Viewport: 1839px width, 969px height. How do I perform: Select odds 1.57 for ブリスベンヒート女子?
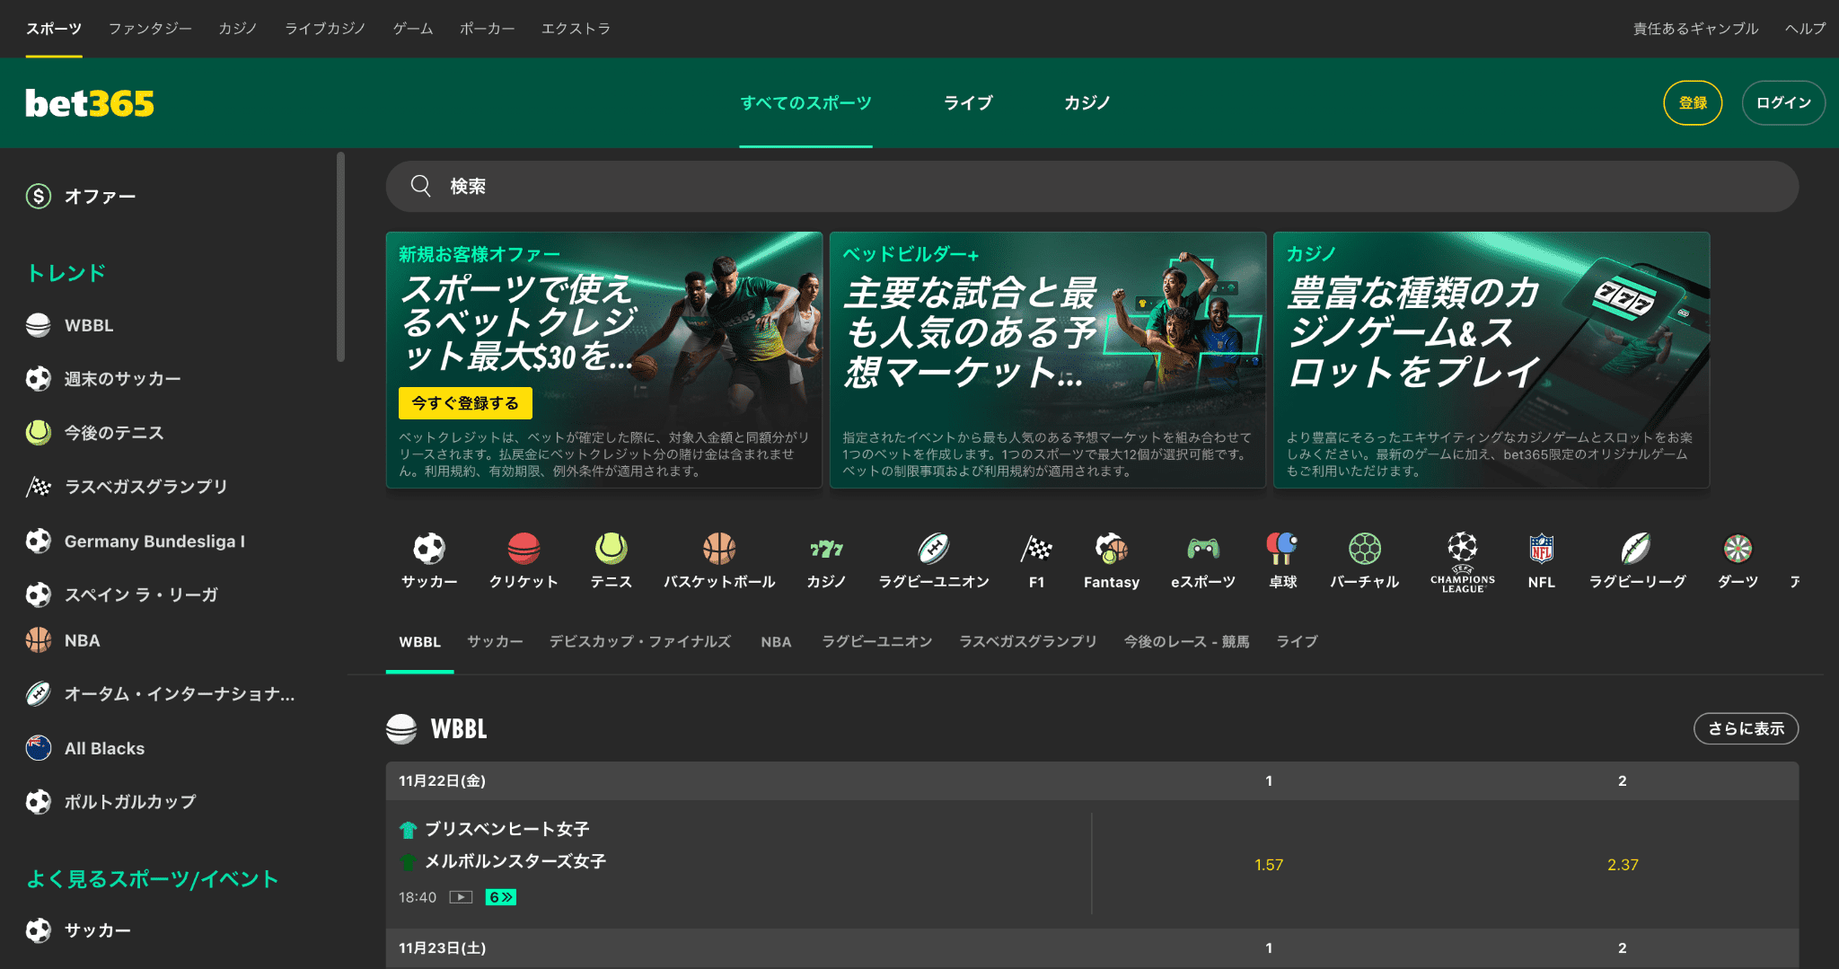(x=1269, y=865)
